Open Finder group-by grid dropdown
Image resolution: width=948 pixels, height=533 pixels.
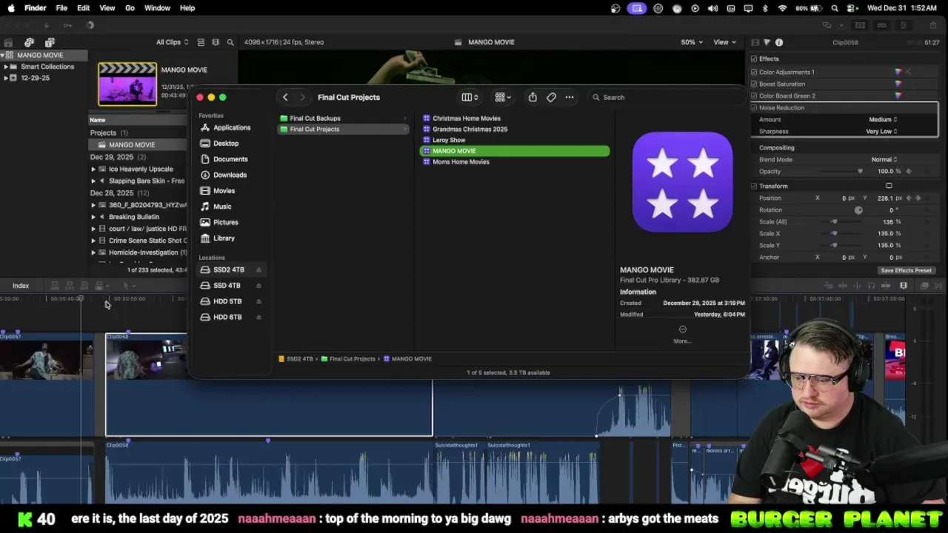(x=503, y=97)
